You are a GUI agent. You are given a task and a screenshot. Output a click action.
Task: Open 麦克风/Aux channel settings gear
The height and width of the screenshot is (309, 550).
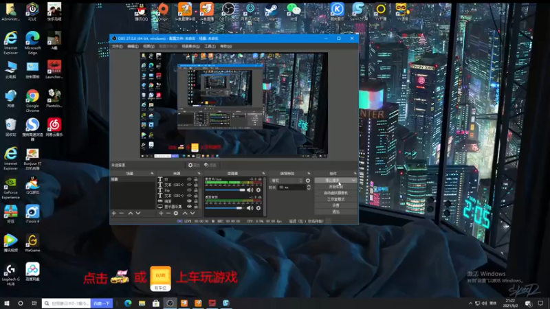point(258,190)
